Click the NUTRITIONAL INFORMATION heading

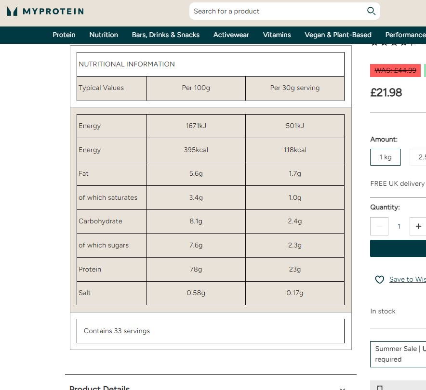[x=127, y=64]
